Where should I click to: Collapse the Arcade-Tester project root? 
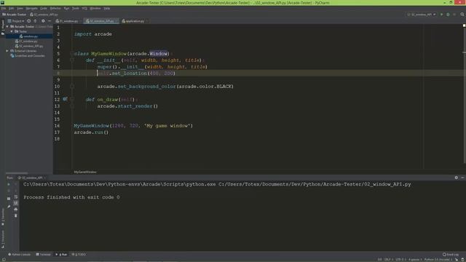point(7,26)
